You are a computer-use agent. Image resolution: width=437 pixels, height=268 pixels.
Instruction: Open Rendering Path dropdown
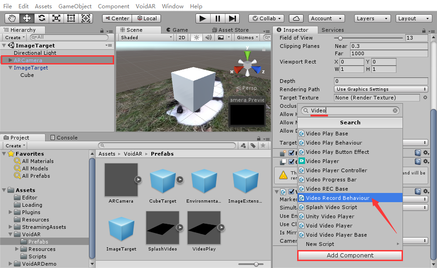point(381,89)
